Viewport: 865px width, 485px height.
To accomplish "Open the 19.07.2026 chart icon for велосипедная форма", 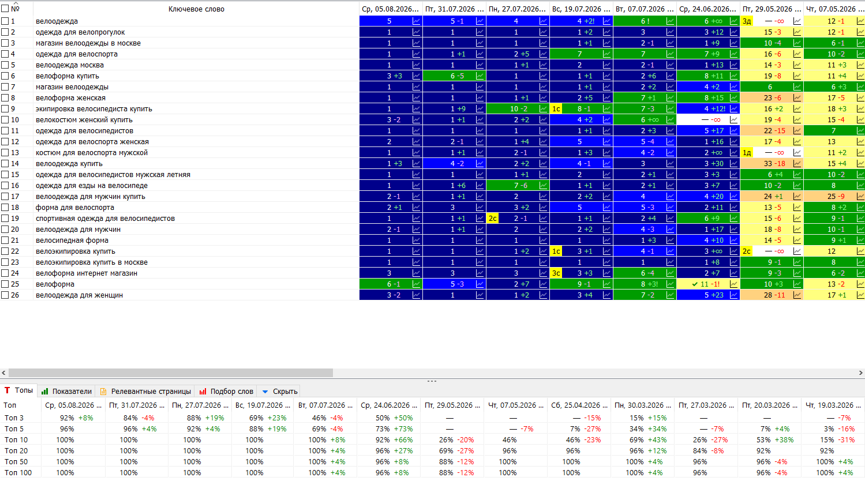I will pyautogui.click(x=607, y=240).
